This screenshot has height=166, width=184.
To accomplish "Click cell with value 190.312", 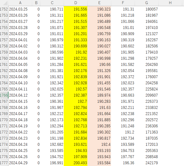I will point(52,46).
